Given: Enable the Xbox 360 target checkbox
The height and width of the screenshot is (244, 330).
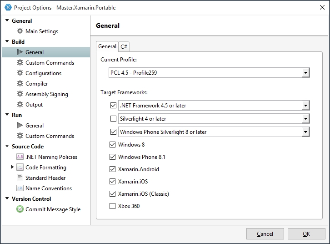Looking at the screenshot, I should pos(112,206).
